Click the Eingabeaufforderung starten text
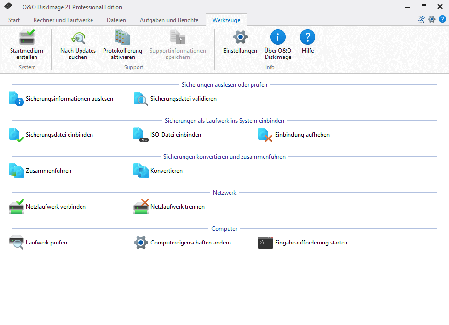This screenshot has width=449, height=325. 311,243
